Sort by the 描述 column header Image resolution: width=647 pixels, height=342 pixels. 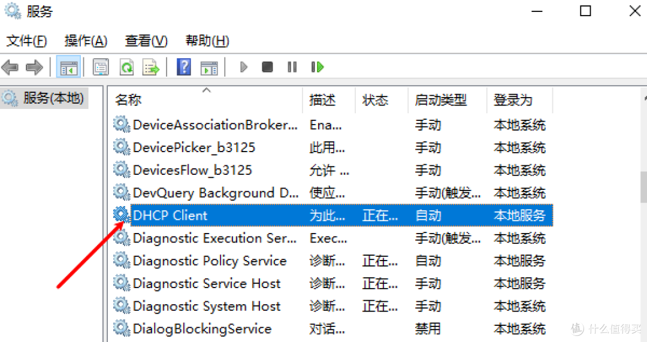[x=329, y=100]
